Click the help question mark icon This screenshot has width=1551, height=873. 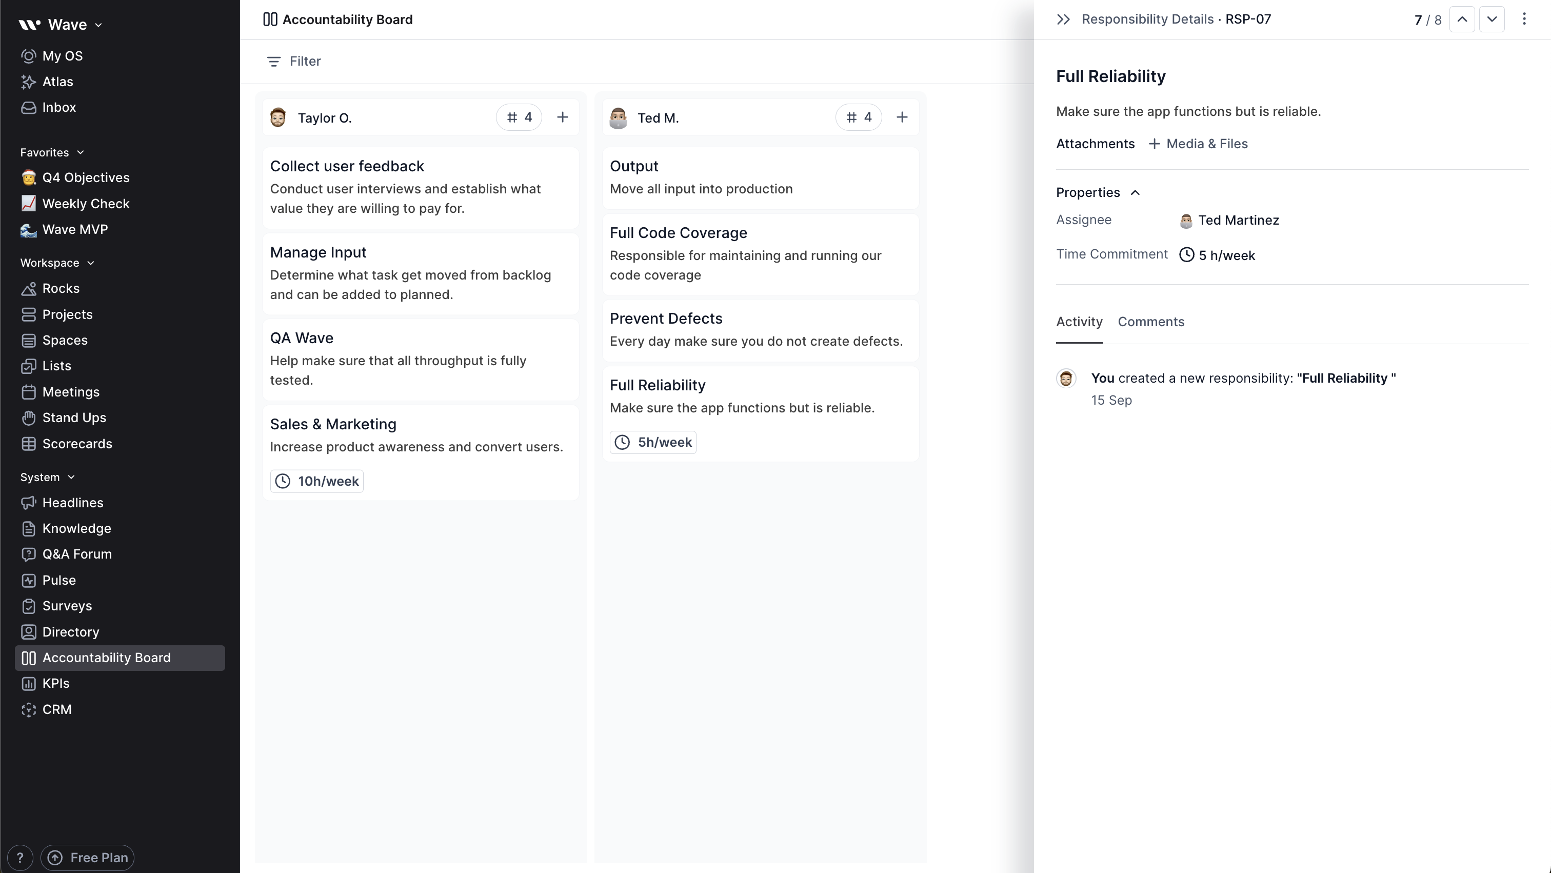[20, 857]
